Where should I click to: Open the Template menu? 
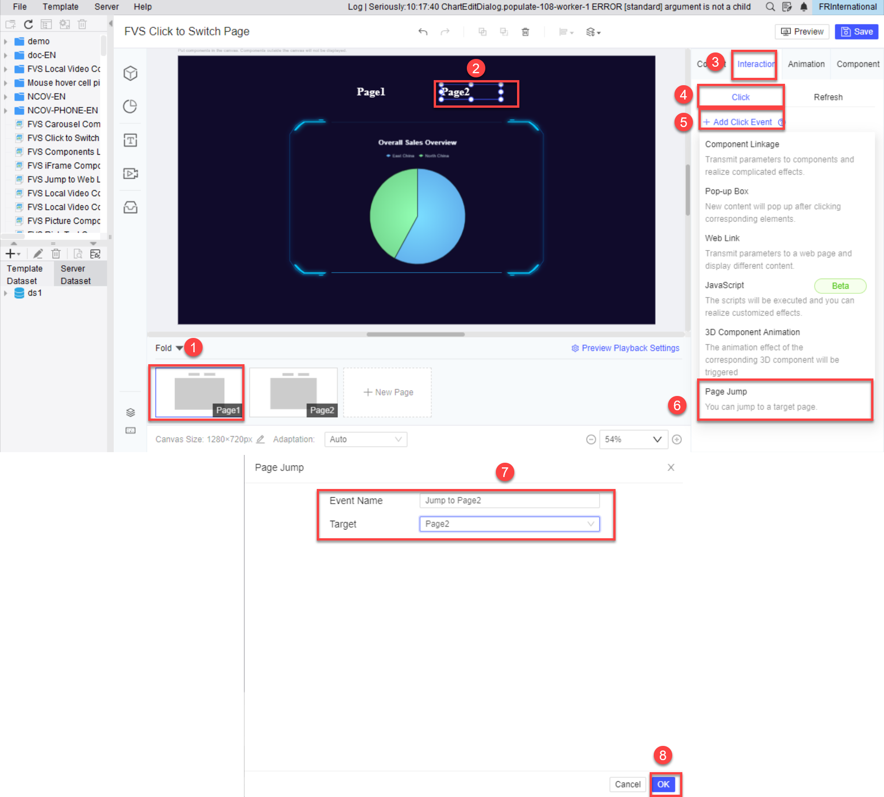(60, 6)
